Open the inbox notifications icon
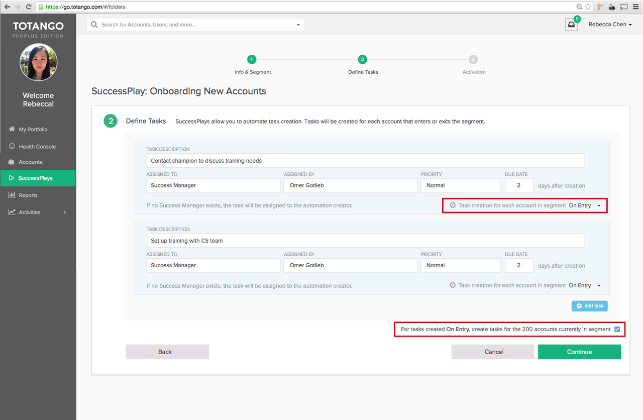 click(x=572, y=25)
